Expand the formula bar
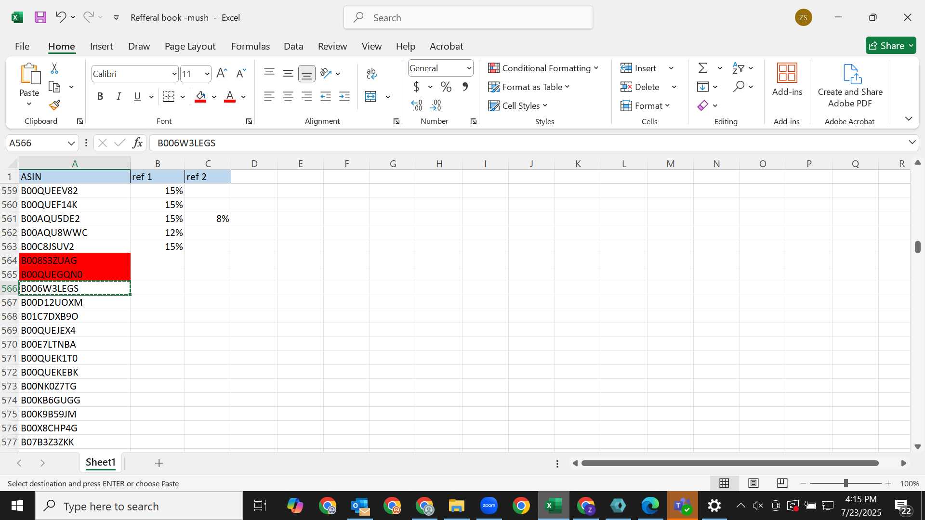925x520 pixels. (x=912, y=143)
